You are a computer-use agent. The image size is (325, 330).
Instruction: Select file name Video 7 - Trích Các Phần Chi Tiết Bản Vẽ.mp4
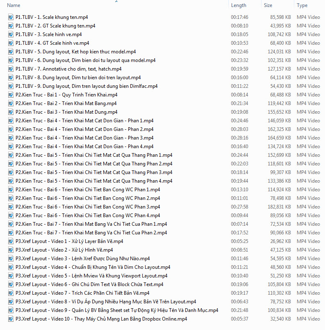click(x=82, y=293)
